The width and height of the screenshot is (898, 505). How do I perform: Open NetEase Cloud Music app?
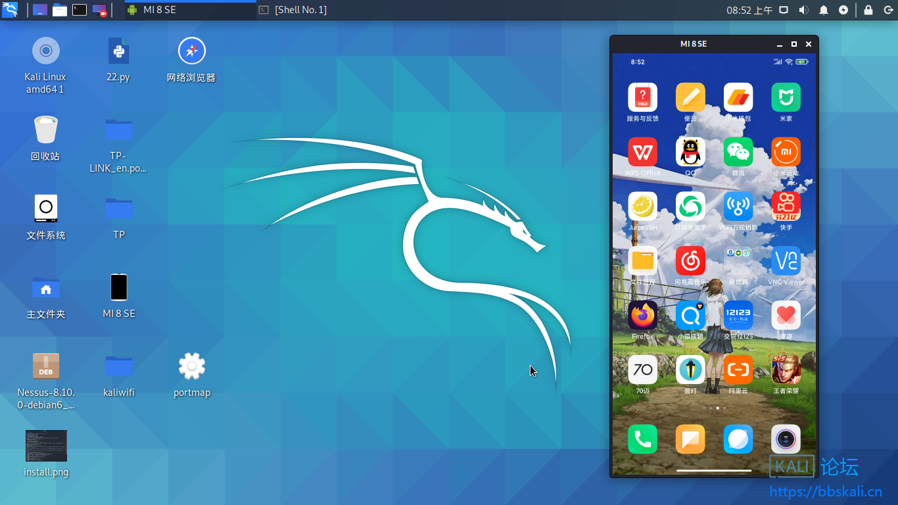coord(690,262)
